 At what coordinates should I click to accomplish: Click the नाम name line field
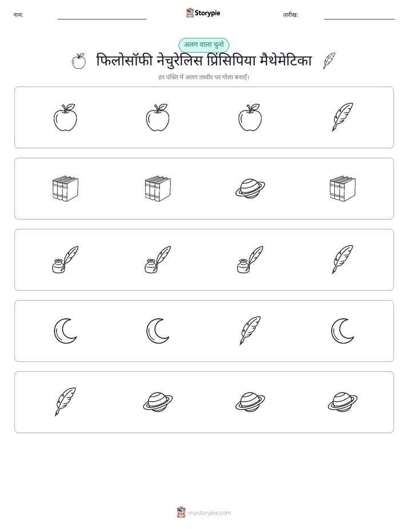tap(102, 16)
